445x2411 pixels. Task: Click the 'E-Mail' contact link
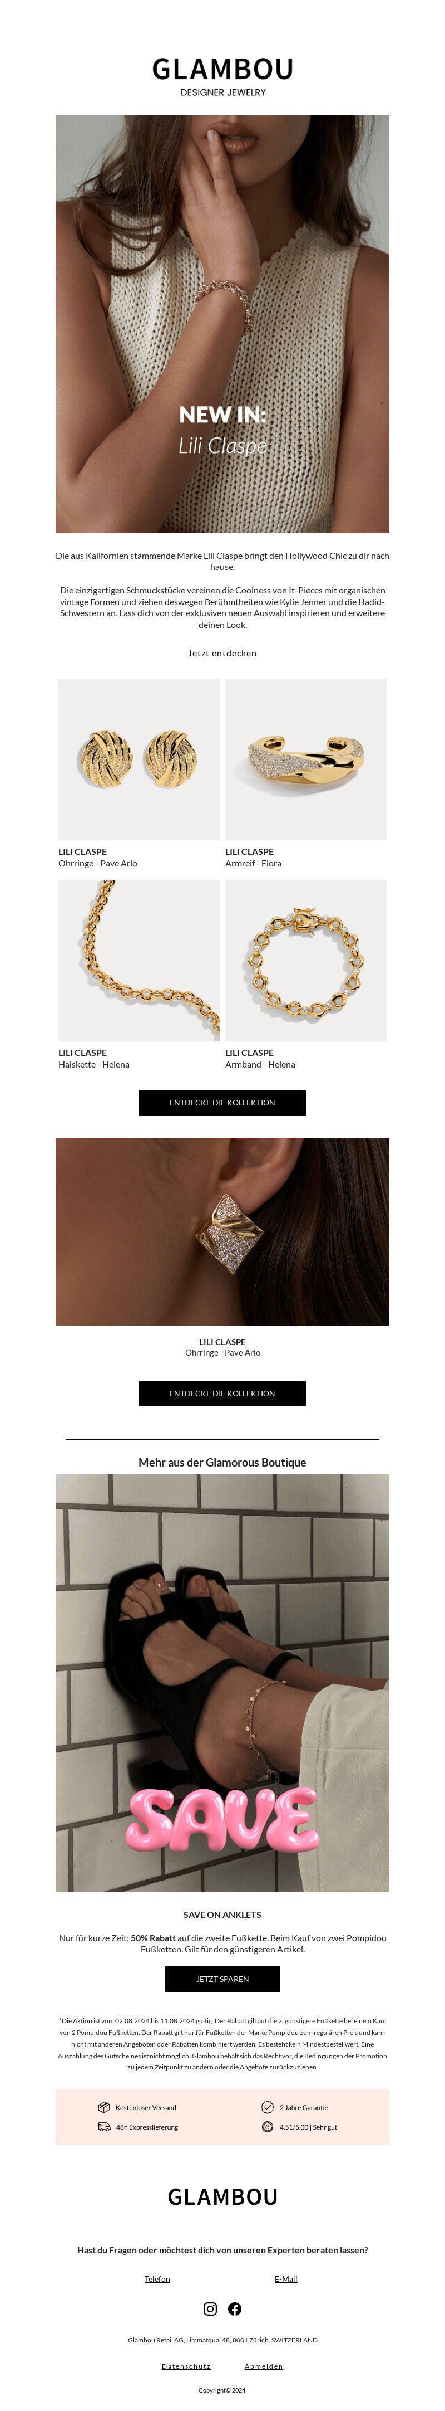[286, 2279]
